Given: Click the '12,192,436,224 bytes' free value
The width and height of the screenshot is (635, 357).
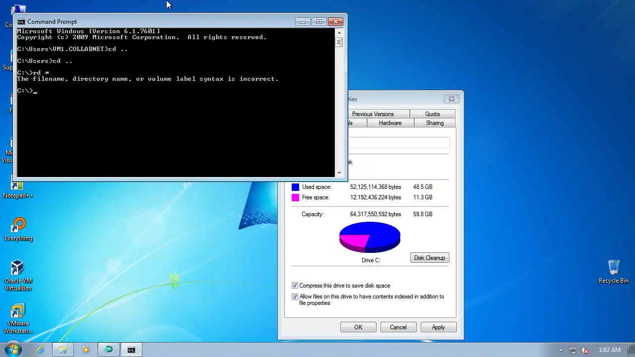Looking at the screenshot, I should tap(376, 197).
